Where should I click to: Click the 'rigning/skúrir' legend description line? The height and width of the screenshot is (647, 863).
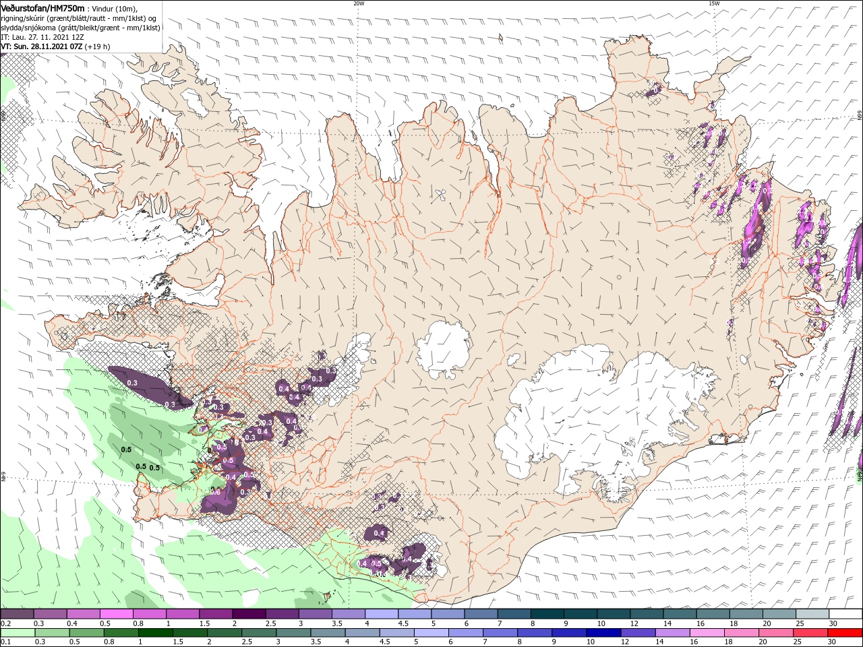80,18
